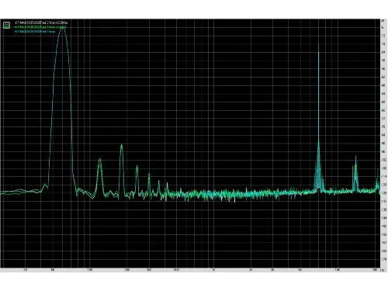Select the white first legend trace entry
This screenshot has width=388, height=291.
point(41,23)
